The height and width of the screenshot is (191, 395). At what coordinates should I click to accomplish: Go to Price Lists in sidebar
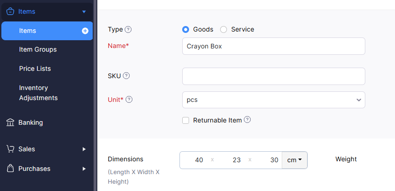click(35, 69)
